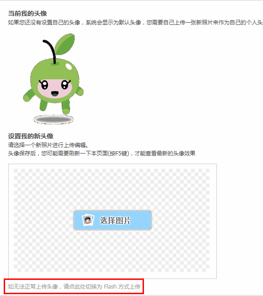Click the default avatar description text

click(x=135, y=23)
